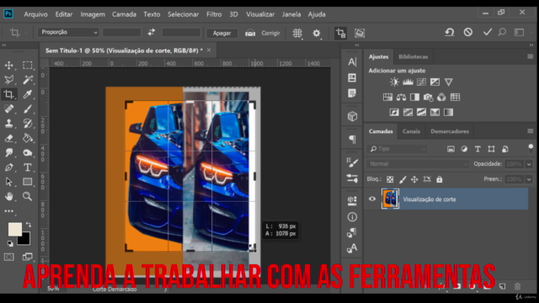Add Brightness/Contrast adjustment
539x303 pixels.
[394, 82]
